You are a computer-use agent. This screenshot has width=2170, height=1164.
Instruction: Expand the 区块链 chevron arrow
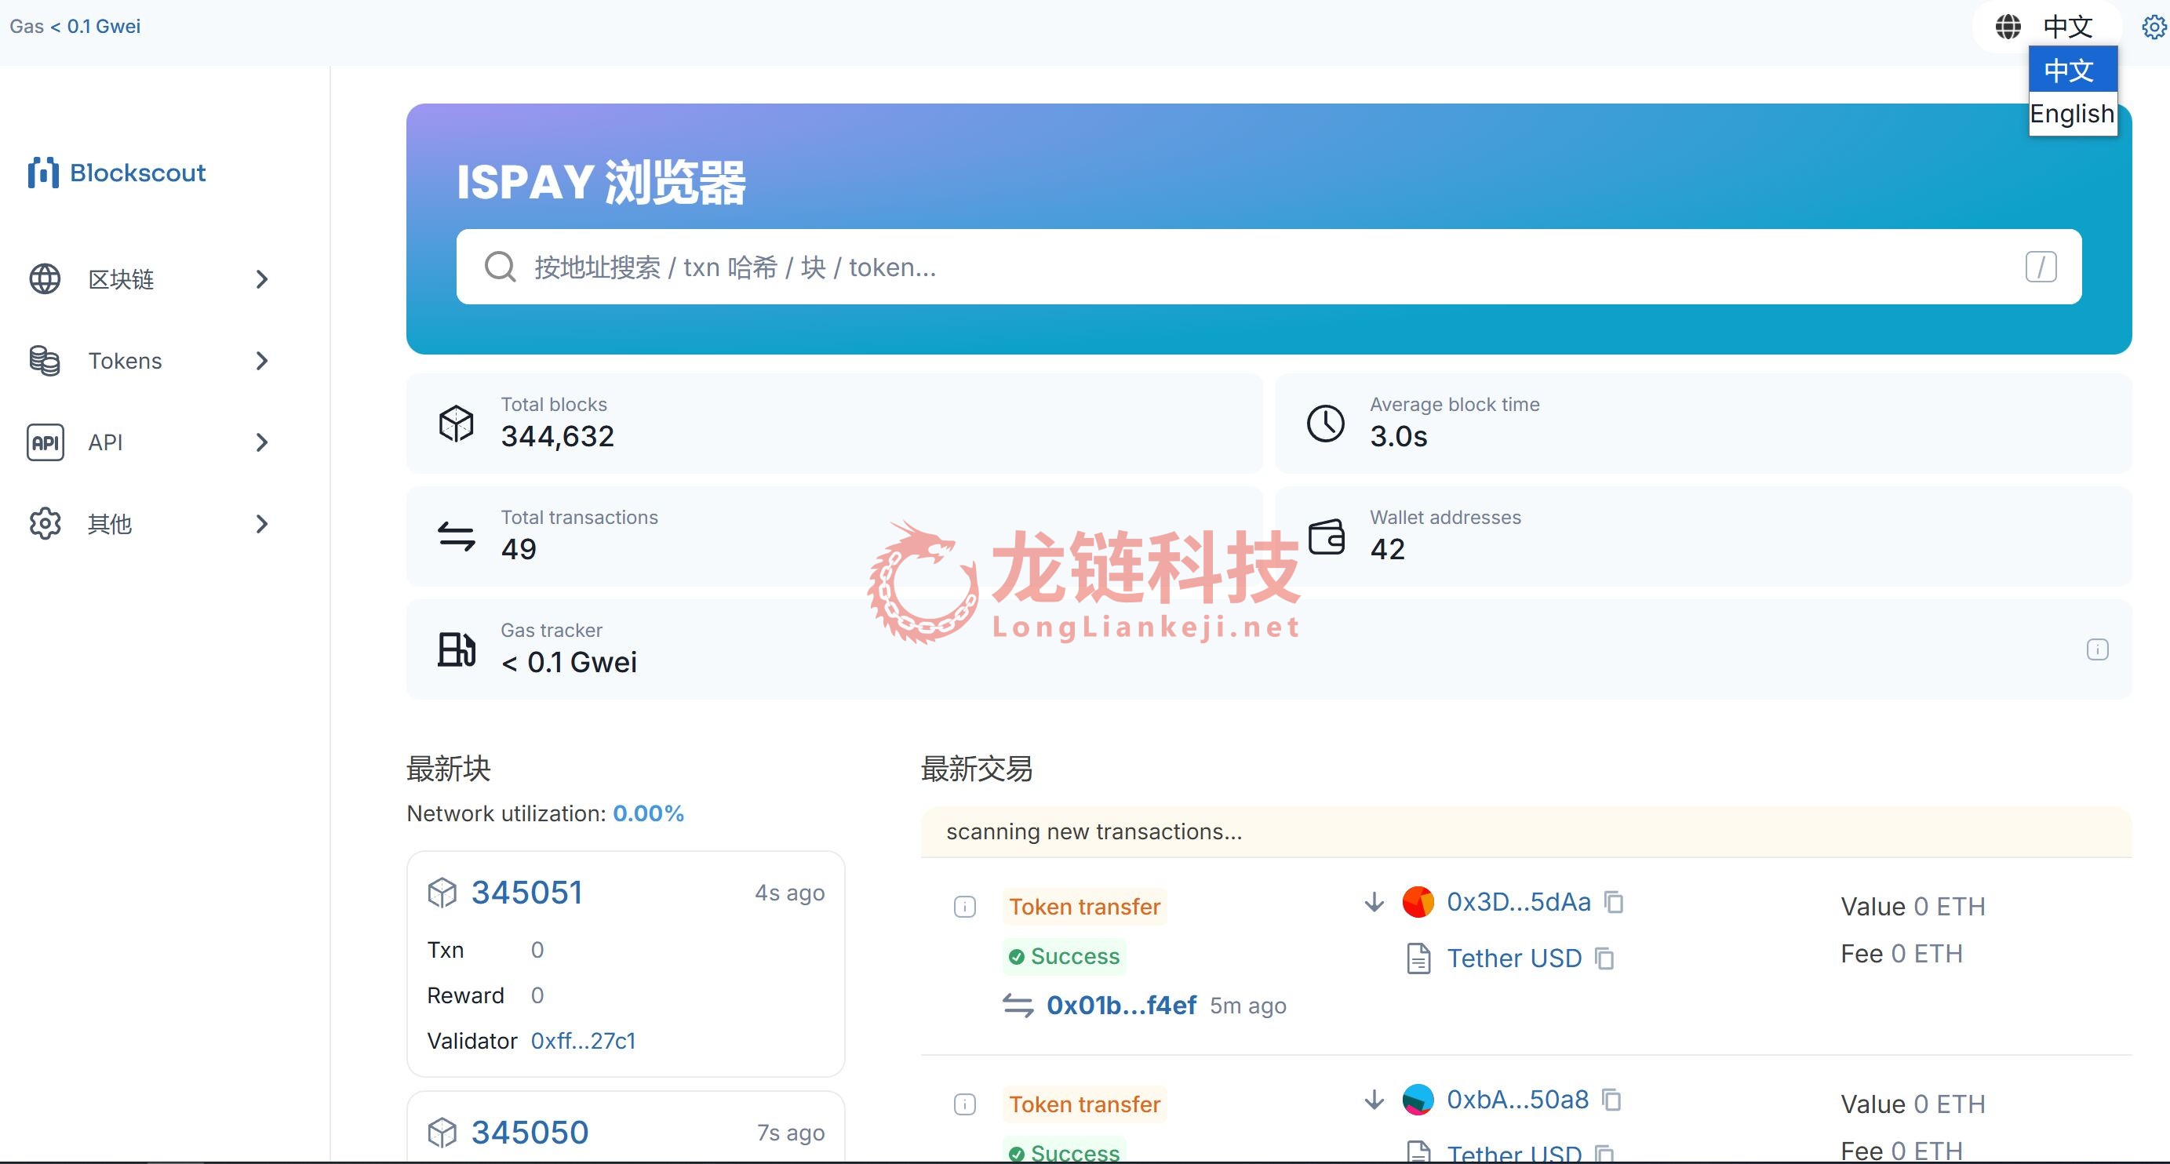(x=262, y=278)
